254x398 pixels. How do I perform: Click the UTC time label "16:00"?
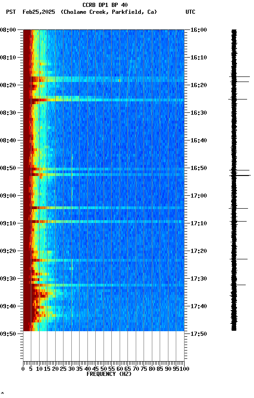(x=198, y=30)
